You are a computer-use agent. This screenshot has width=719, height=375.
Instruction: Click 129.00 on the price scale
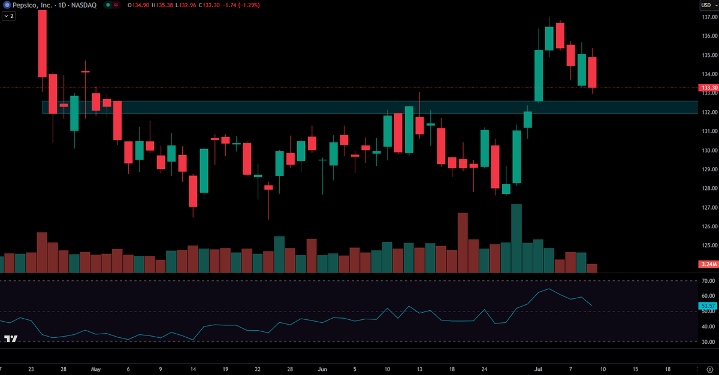click(709, 170)
